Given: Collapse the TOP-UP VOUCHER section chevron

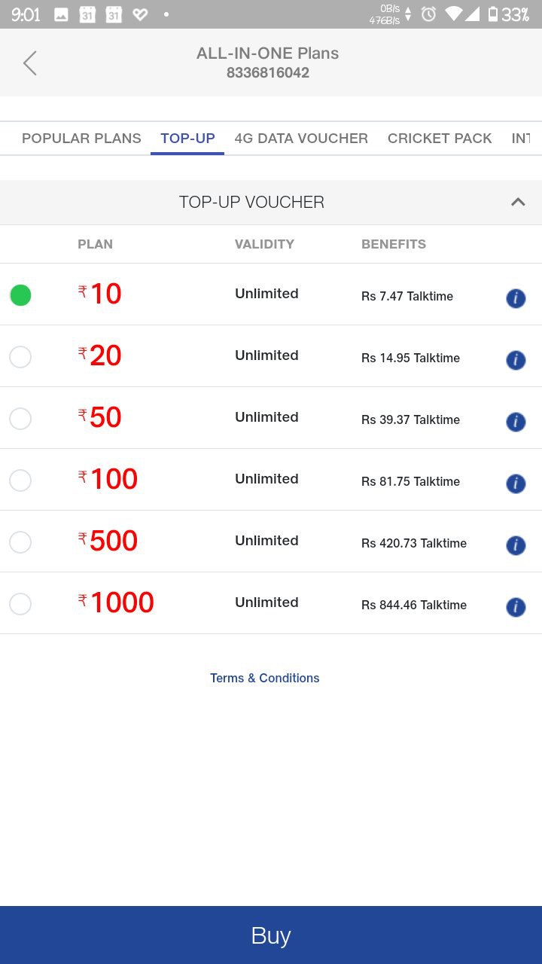Looking at the screenshot, I should pyautogui.click(x=518, y=202).
